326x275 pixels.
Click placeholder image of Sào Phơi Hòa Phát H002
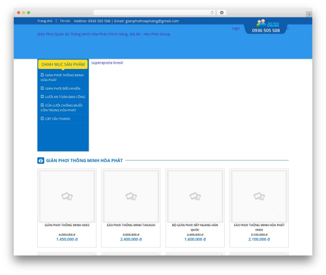[259, 196]
